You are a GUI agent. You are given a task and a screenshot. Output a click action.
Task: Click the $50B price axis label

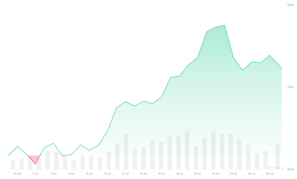290,169
